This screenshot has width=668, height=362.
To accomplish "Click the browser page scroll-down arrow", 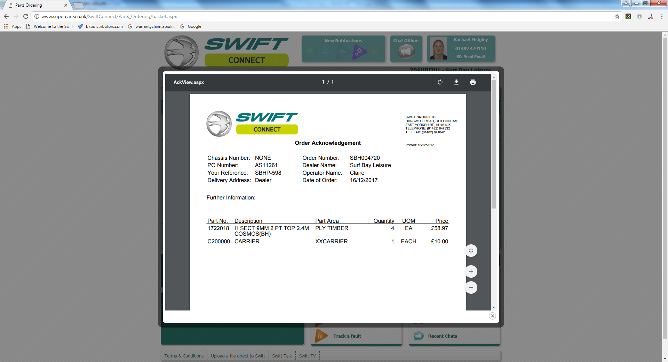I will coord(665,359).
